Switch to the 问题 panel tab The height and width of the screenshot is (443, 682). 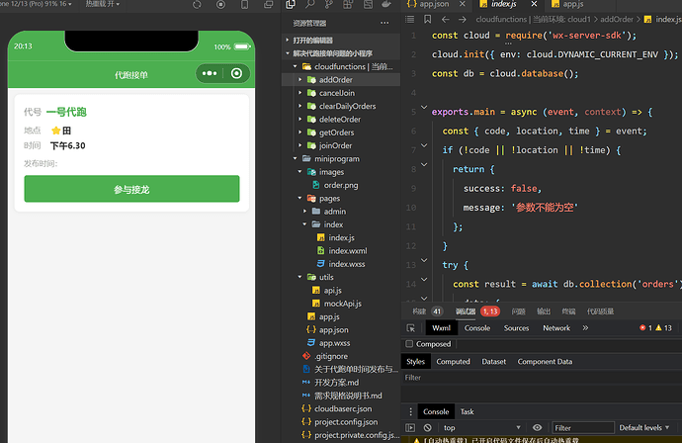pos(518,311)
